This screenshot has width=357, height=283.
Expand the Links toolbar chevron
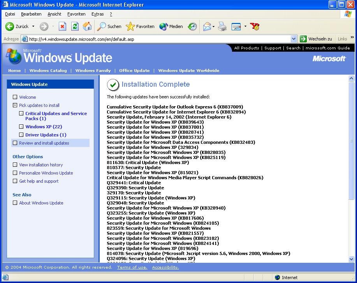pos(352,38)
